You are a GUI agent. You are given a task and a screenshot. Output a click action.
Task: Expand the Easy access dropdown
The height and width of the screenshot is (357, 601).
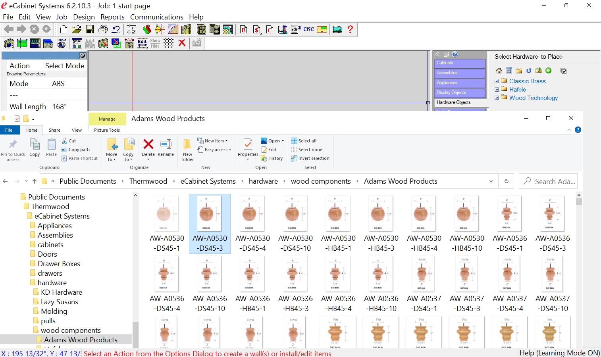(217, 150)
